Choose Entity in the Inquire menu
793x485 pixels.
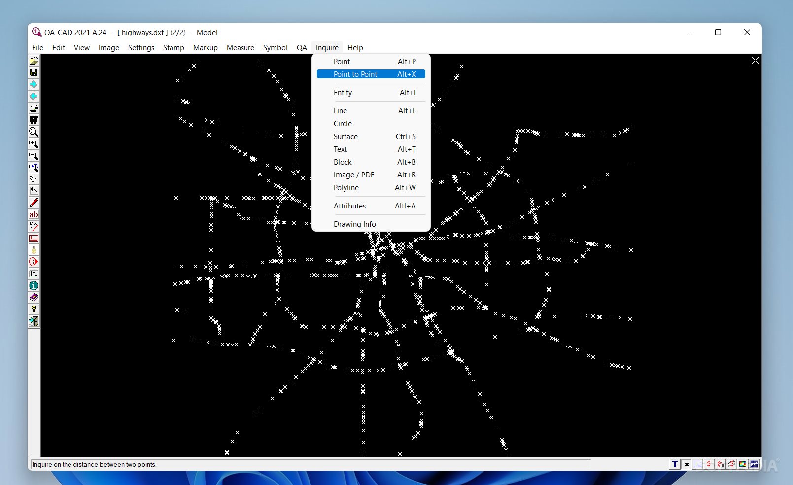point(371,93)
